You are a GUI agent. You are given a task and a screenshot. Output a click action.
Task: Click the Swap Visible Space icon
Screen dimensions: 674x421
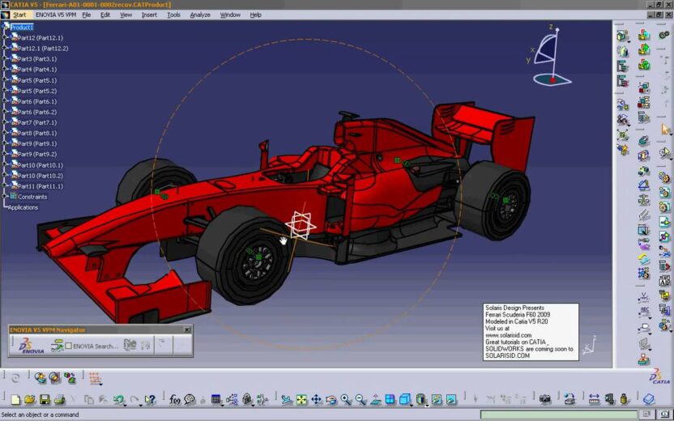tap(451, 399)
